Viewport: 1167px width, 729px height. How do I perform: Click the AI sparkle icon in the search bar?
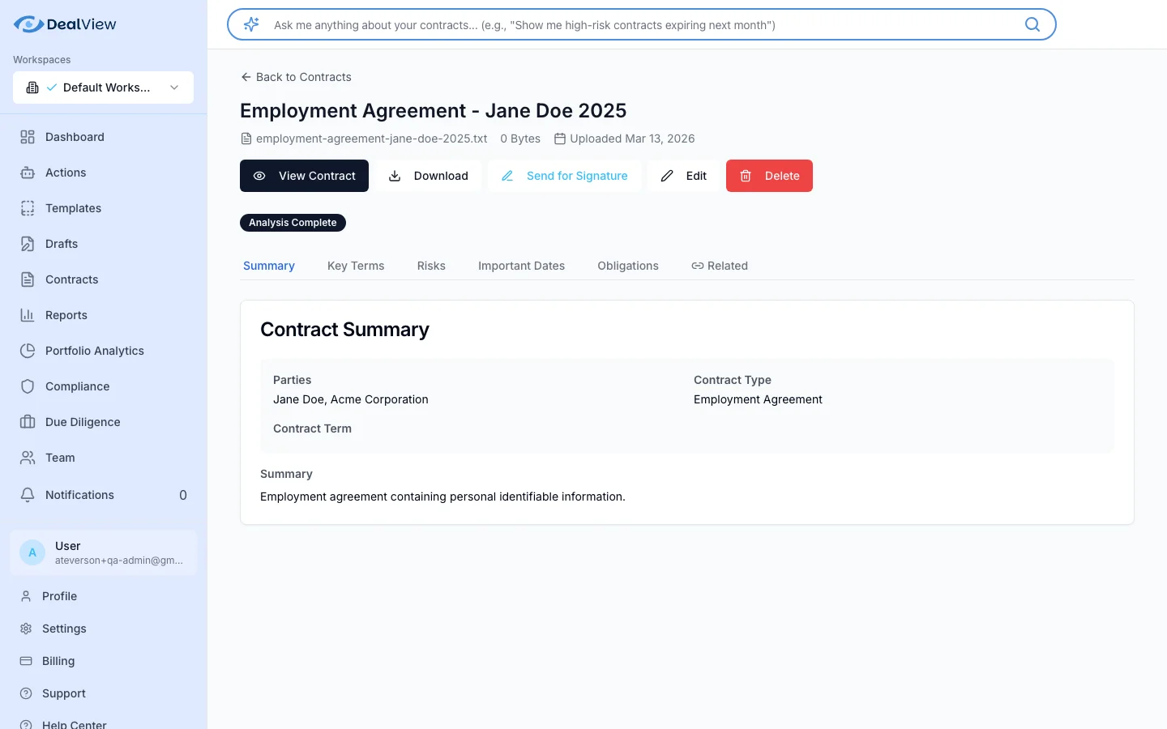(x=251, y=24)
